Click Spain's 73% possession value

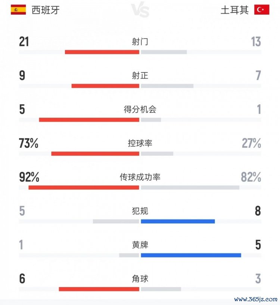[x=29, y=144]
